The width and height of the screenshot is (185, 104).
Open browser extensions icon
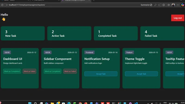point(164,5)
